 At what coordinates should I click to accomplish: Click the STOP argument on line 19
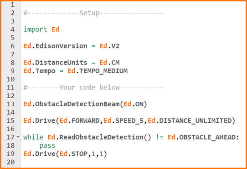79,154
